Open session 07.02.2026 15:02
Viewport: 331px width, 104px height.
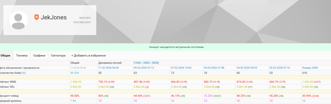[181, 68]
